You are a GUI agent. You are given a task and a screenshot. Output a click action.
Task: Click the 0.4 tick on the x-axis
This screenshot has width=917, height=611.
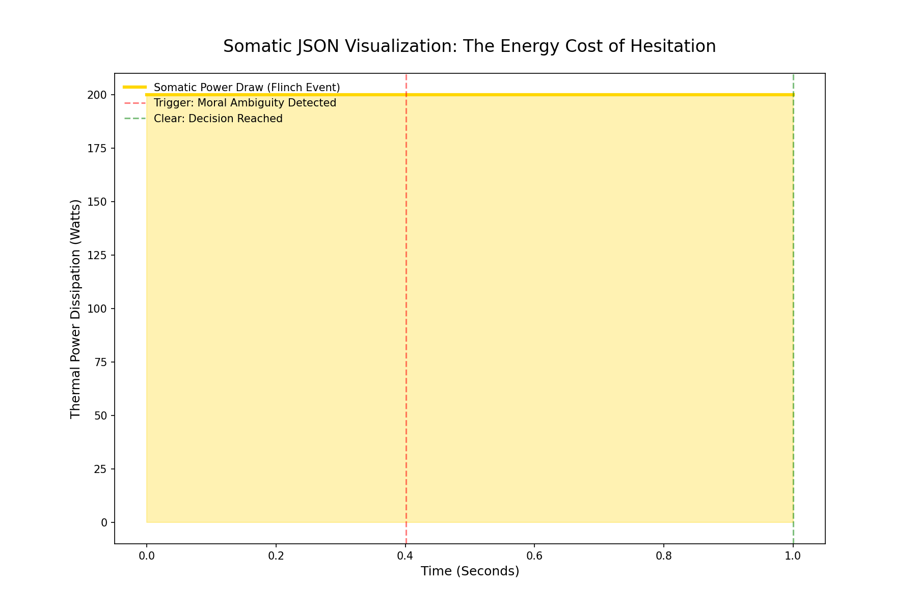(x=405, y=555)
